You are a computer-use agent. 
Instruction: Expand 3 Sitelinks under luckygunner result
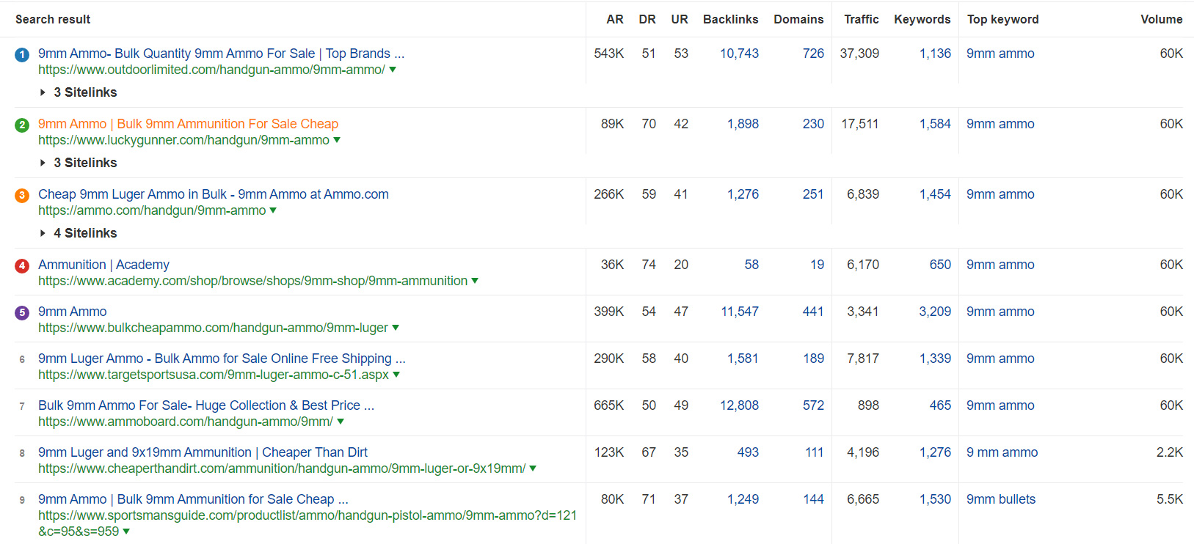[79, 163]
